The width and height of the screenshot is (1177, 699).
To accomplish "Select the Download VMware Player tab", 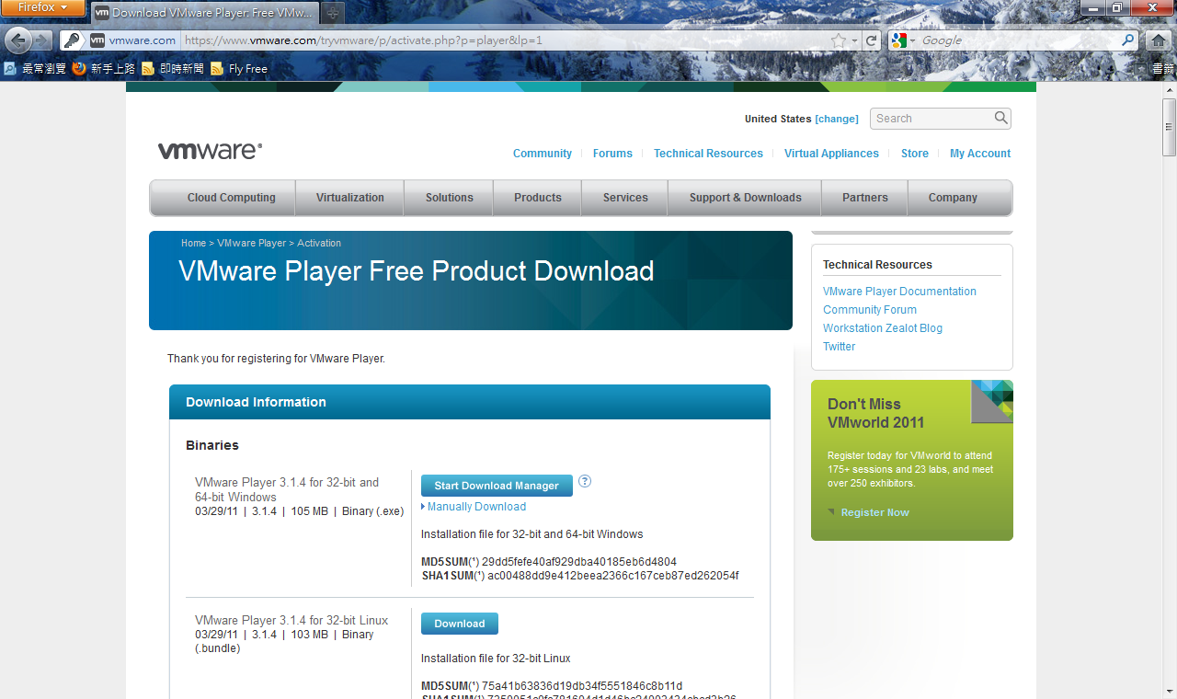I will [x=204, y=13].
